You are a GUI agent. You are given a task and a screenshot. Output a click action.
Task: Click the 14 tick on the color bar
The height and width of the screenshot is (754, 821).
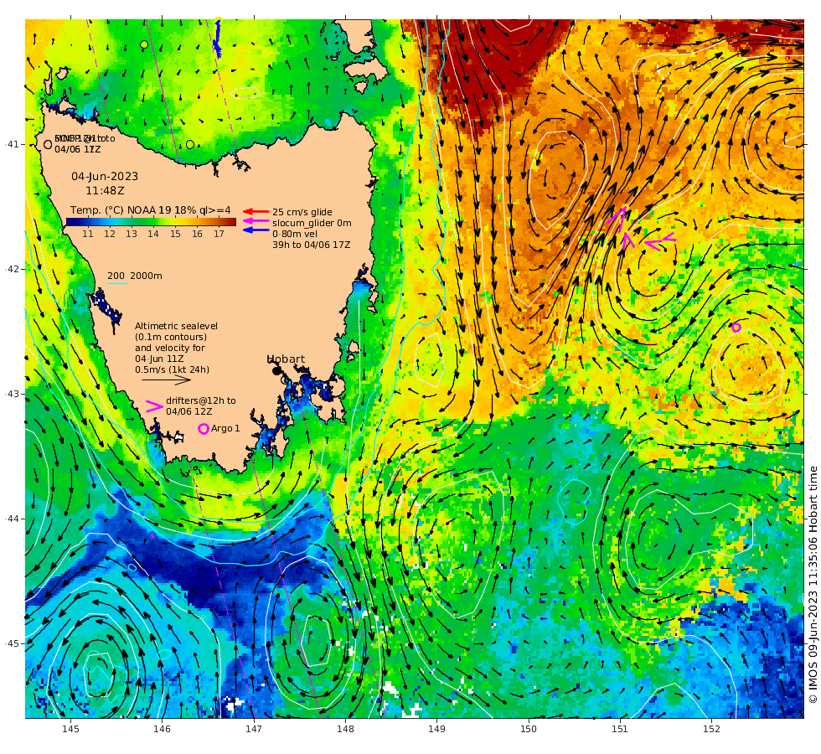[x=152, y=234]
